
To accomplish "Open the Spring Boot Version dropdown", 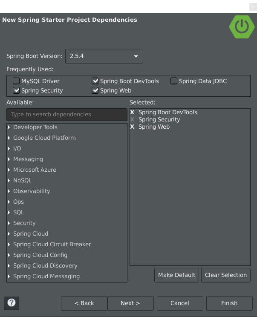I will click(104, 56).
